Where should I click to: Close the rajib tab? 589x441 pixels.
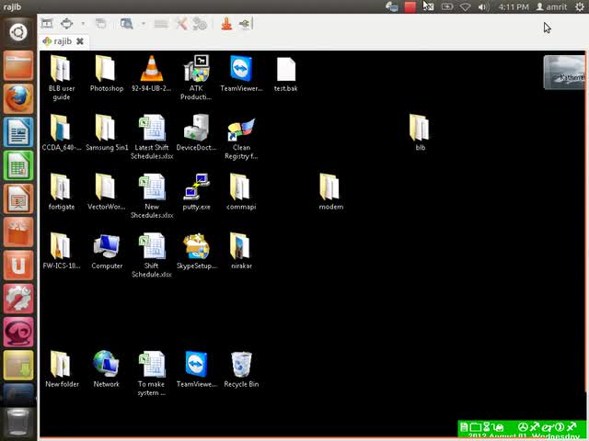(80, 41)
